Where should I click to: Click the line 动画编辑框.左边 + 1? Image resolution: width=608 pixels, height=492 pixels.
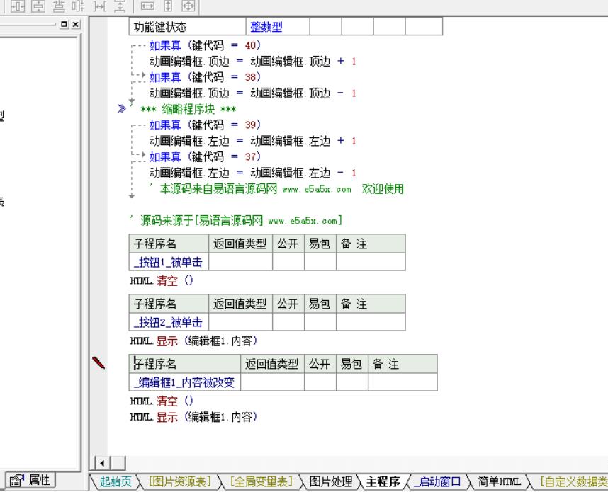[x=253, y=141]
